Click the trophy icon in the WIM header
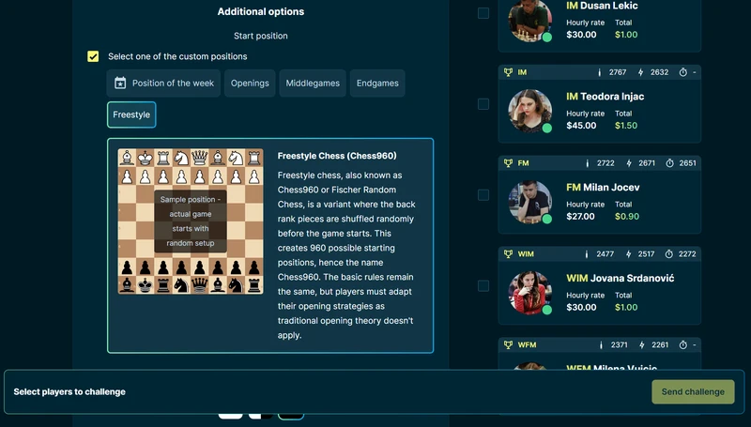The height and width of the screenshot is (427, 751). (508, 254)
